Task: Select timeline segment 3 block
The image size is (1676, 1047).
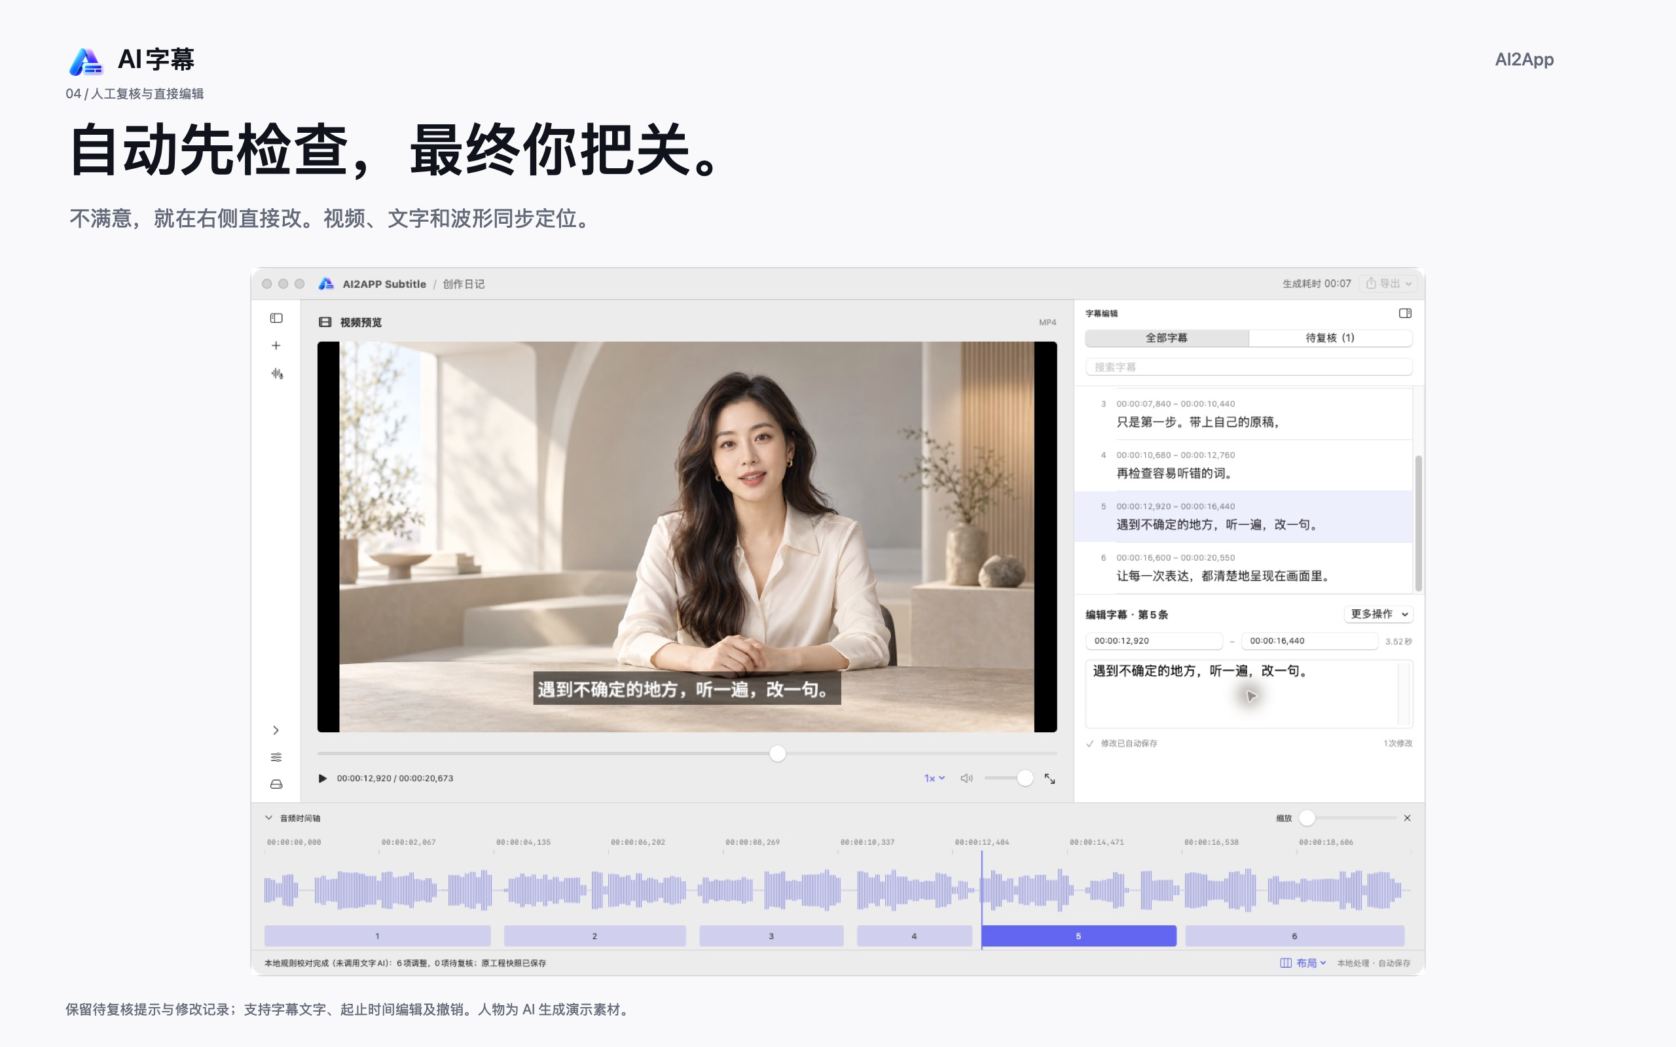Action: coord(771,936)
